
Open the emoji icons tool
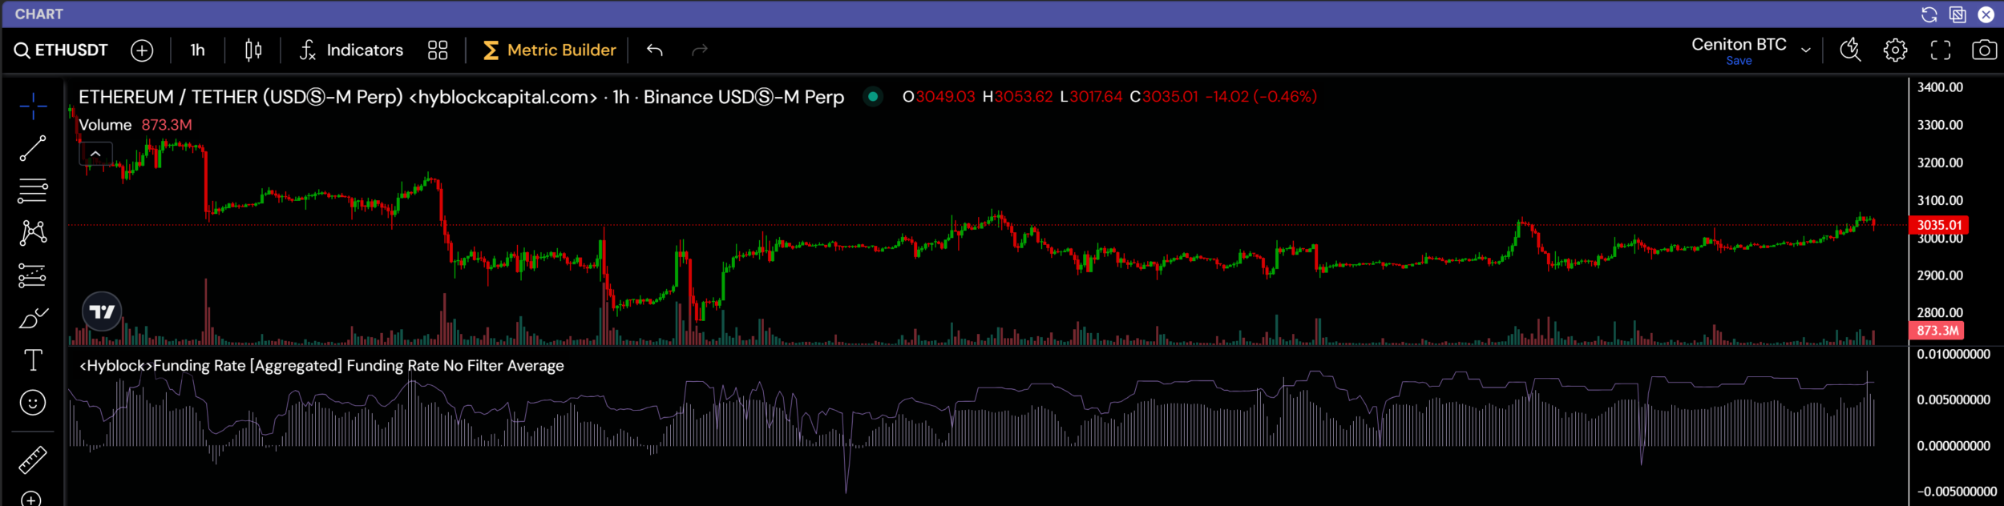(x=33, y=403)
